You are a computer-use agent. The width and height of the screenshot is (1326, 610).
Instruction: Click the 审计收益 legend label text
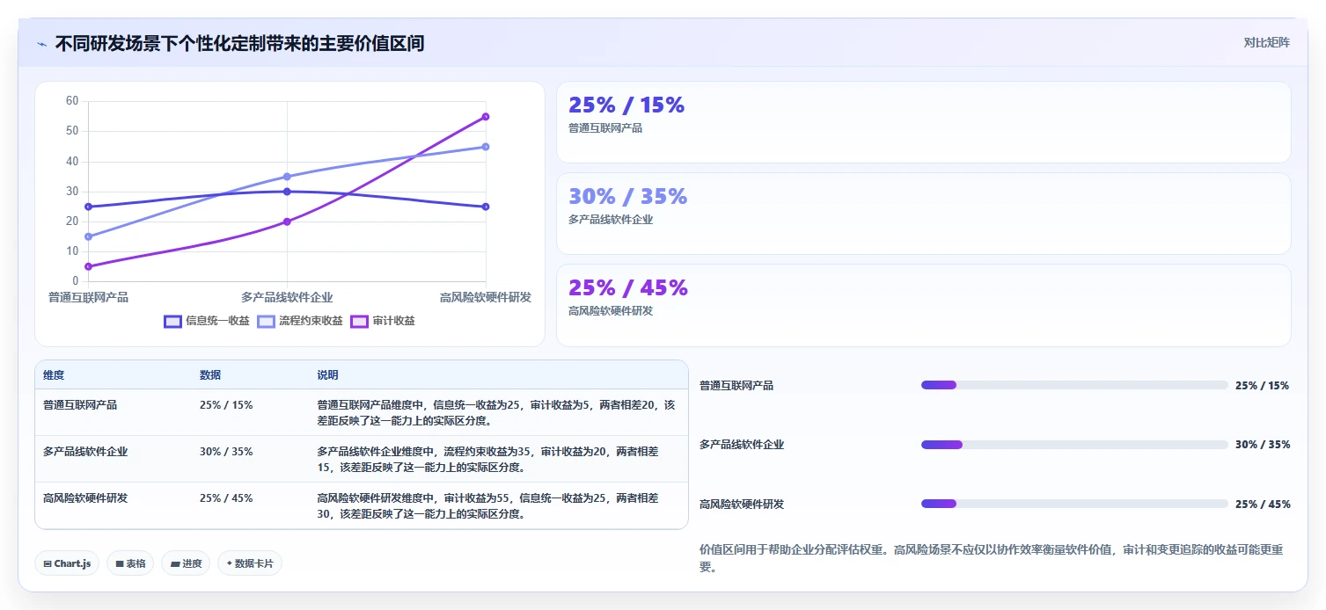(394, 322)
